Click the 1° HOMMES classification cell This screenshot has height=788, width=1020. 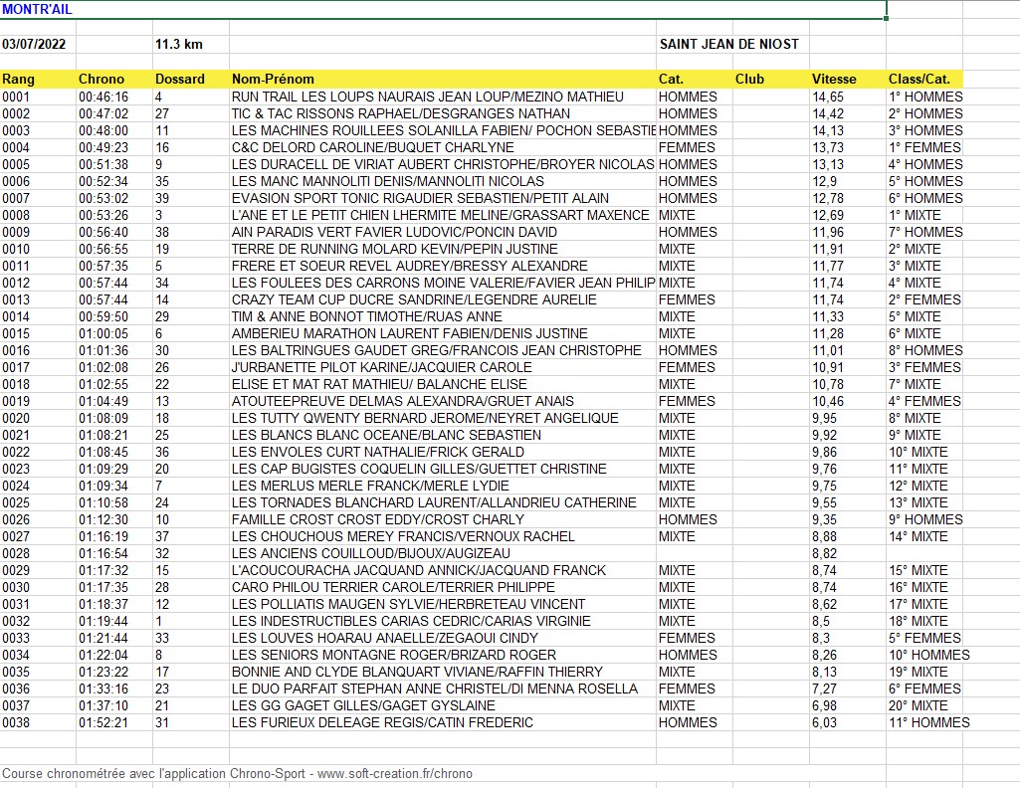click(925, 97)
